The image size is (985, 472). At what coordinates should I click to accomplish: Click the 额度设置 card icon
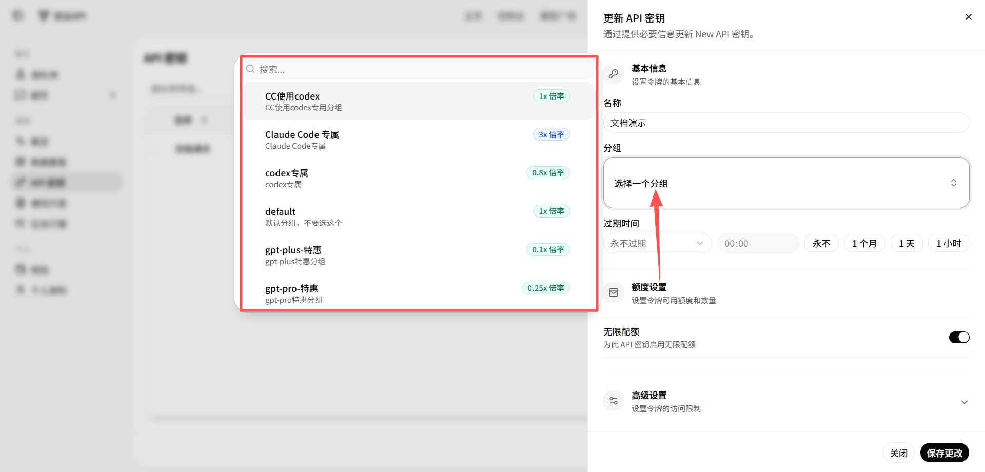(x=614, y=292)
